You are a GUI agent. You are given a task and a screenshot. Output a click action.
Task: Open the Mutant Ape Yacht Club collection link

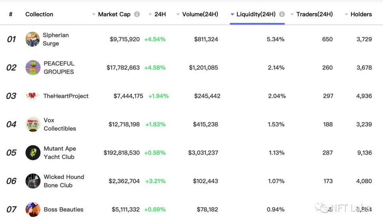point(59,153)
